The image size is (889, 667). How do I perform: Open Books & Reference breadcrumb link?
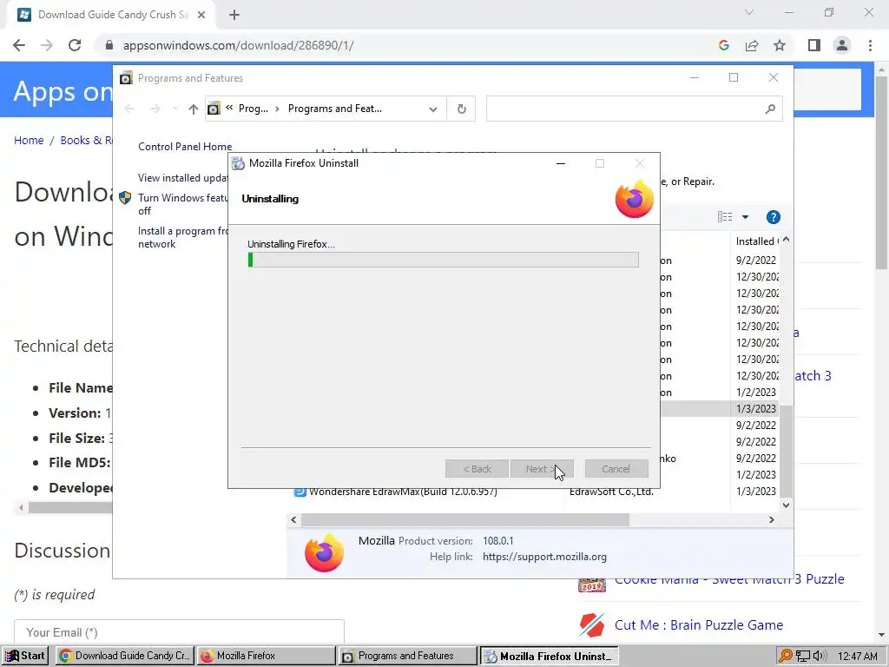tap(86, 140)
